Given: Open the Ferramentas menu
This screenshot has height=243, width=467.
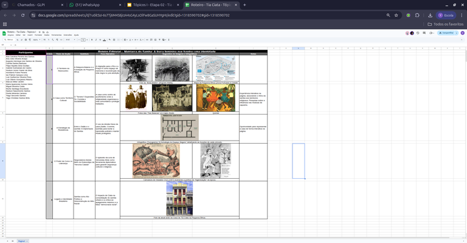Looking at the screenshot, I should 57,35.
